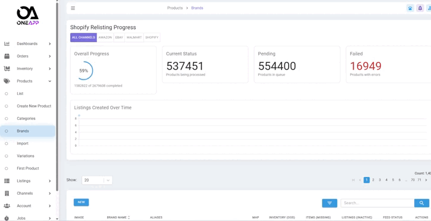Click the circle bullet beside Import
The height and width of the screenshot is (221, 431).
pyautogui.click(x=7, y=143)
